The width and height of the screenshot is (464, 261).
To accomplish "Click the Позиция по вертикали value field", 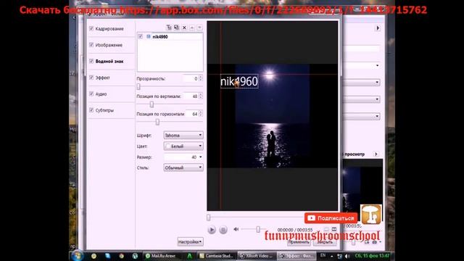I will [191, 96].
